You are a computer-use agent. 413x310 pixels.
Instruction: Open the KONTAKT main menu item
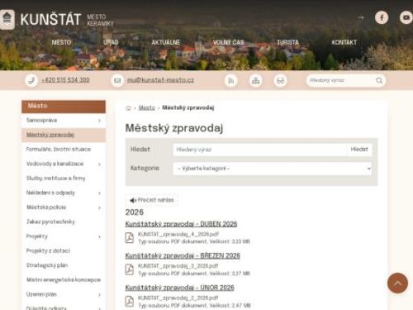[344, 42]
